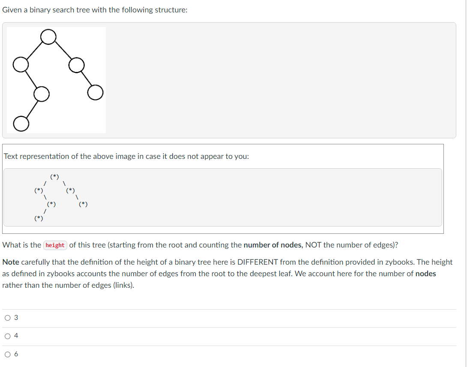This screenshot has height=367, width=467.
Task: Click the 'Text representation of the above image' caption
Action: tap(126, 156)
